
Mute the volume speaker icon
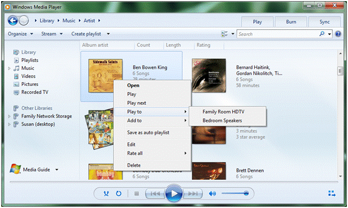pos(212,194)
